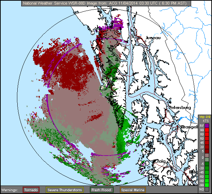Pick the green -60 knots swatch
The image size is (212, 194).
point(207,177)
